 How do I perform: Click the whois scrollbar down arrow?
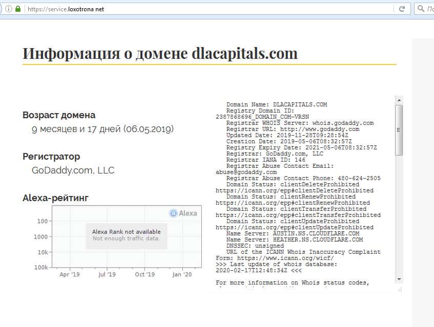[399, 279]
